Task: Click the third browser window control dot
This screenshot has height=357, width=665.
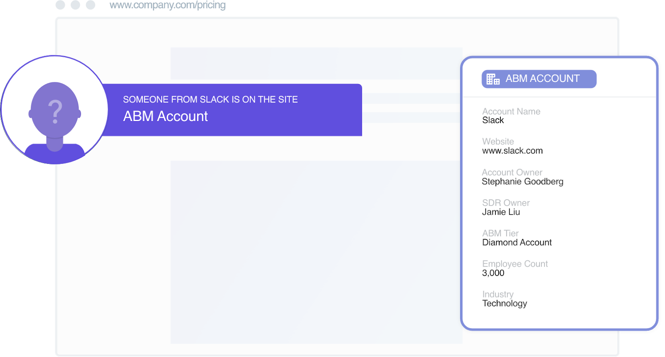Action: pyautogui.click(x=91, y=5)
